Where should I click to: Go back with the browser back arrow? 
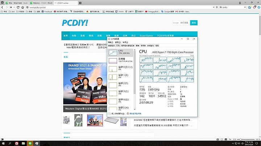click(2, 7)
